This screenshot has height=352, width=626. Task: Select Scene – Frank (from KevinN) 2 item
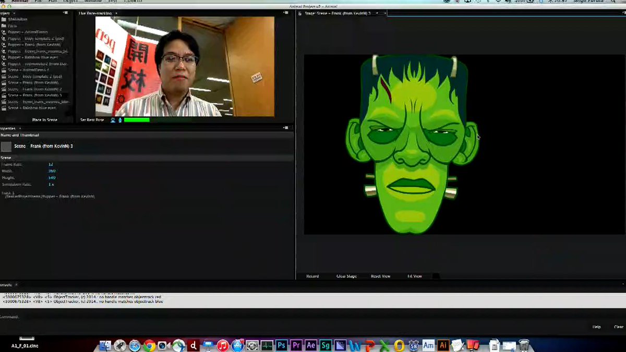[x=35, y=89]
